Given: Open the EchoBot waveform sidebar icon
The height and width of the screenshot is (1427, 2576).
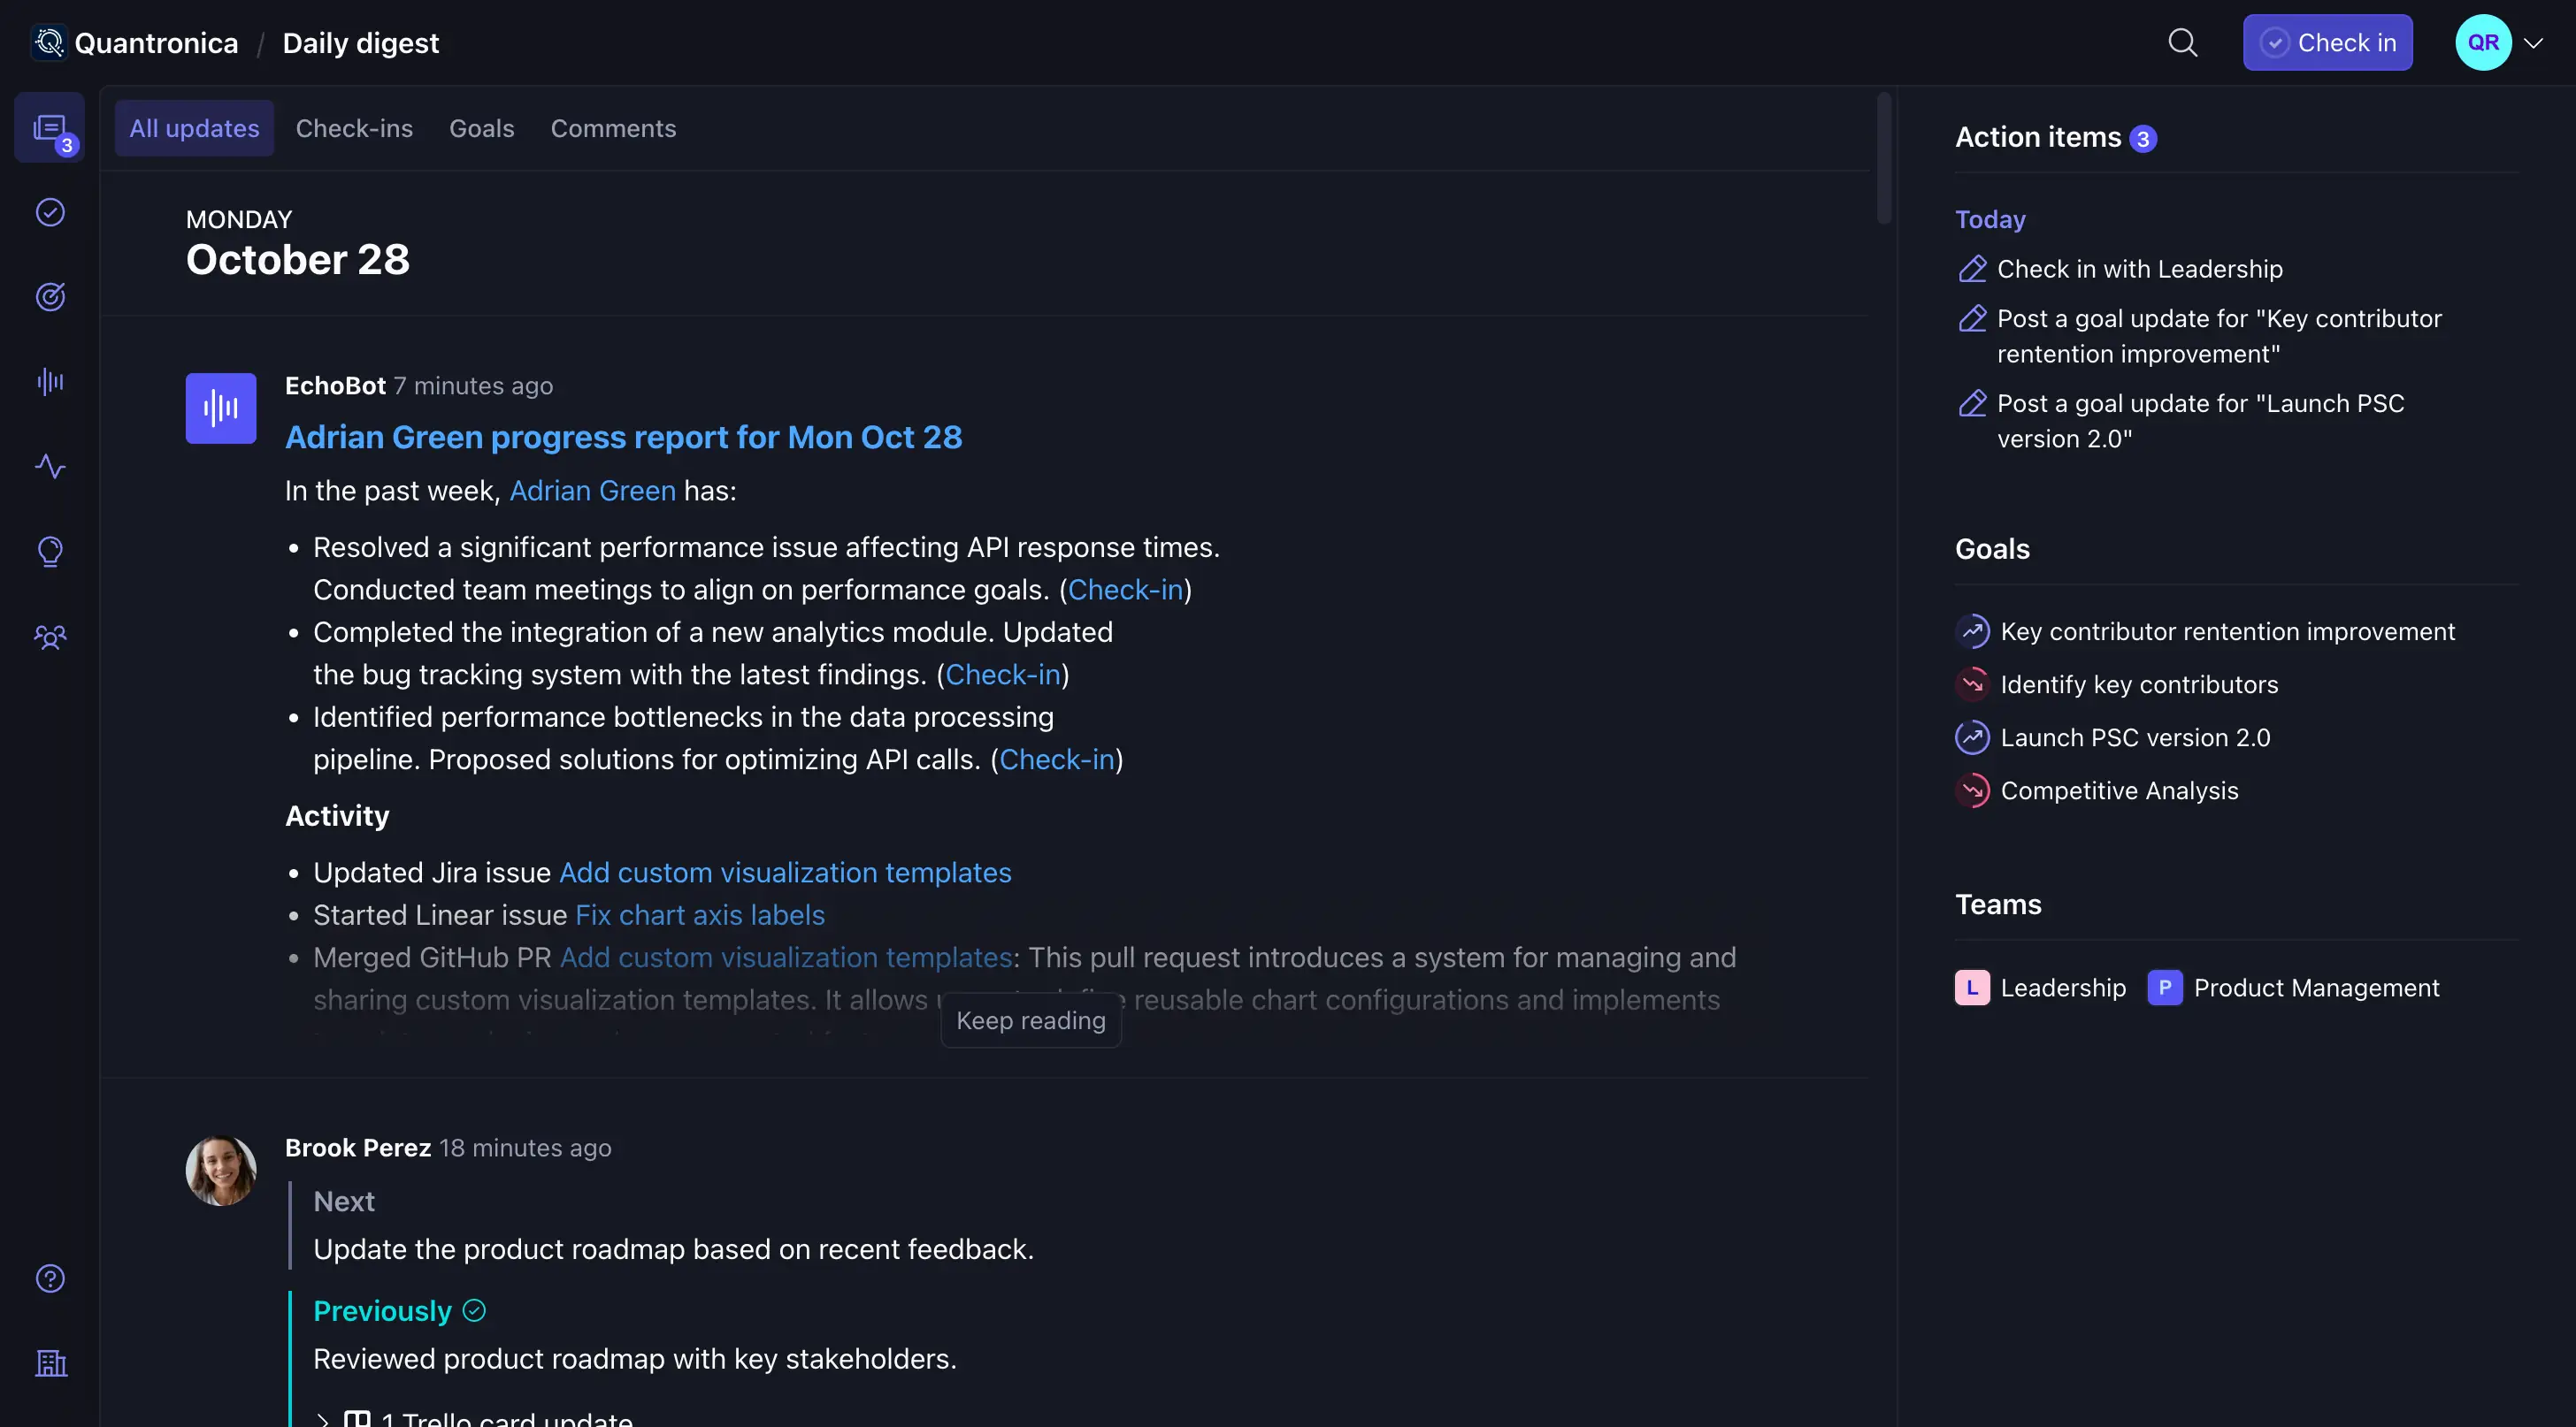Looking at the screenshot, I should click(x=50, y=382).
